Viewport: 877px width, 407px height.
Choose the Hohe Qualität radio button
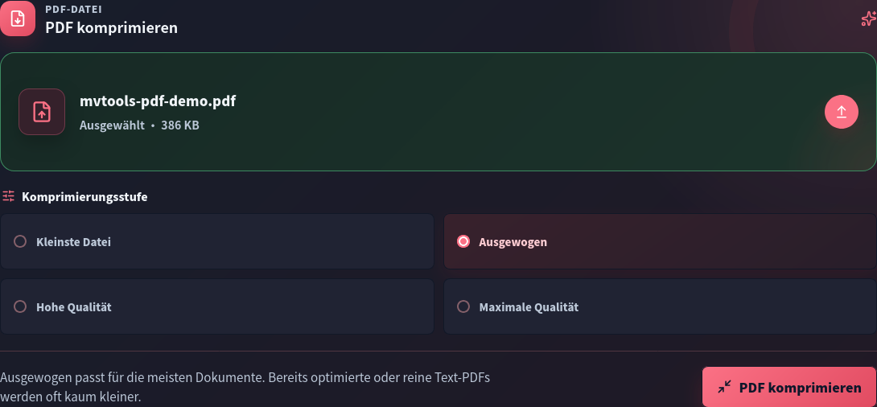click(x=20, y=306)
